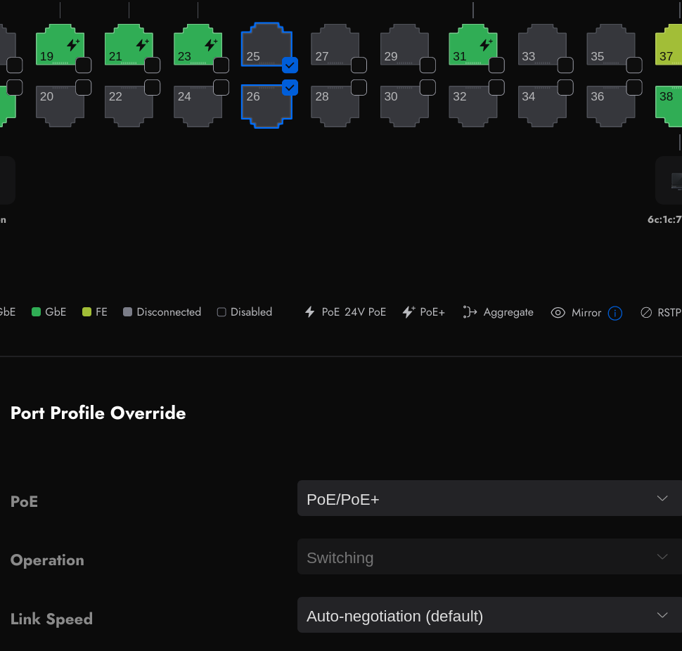Click the Aggregate legend label
This screenshot has width=682, height=651.
pyautogui.click(x=508, y=312)
